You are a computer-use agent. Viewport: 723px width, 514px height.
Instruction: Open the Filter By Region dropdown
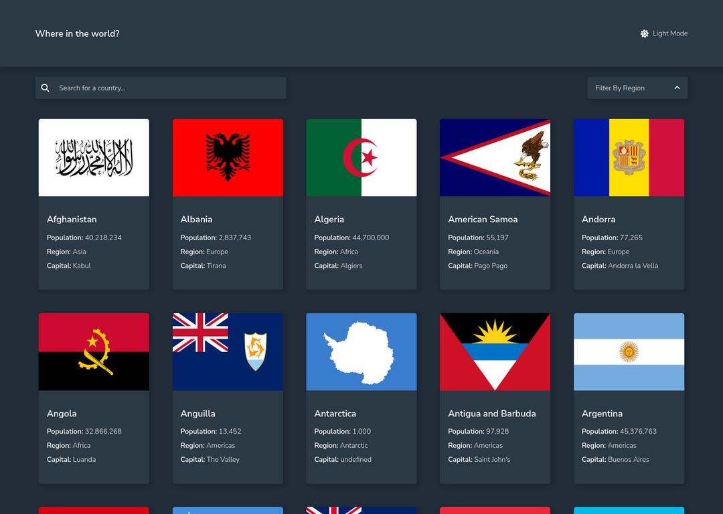[x=637, y=88]
